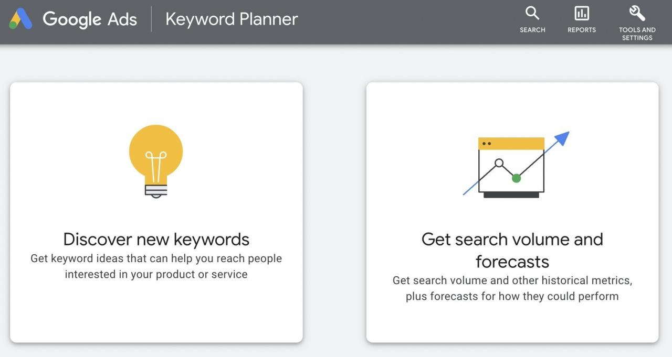Image resolution: width=672 pixels, height=357 pixels.
Task: Select the Get search volume and forecasts heading
Action: click(x=512, y=250)
